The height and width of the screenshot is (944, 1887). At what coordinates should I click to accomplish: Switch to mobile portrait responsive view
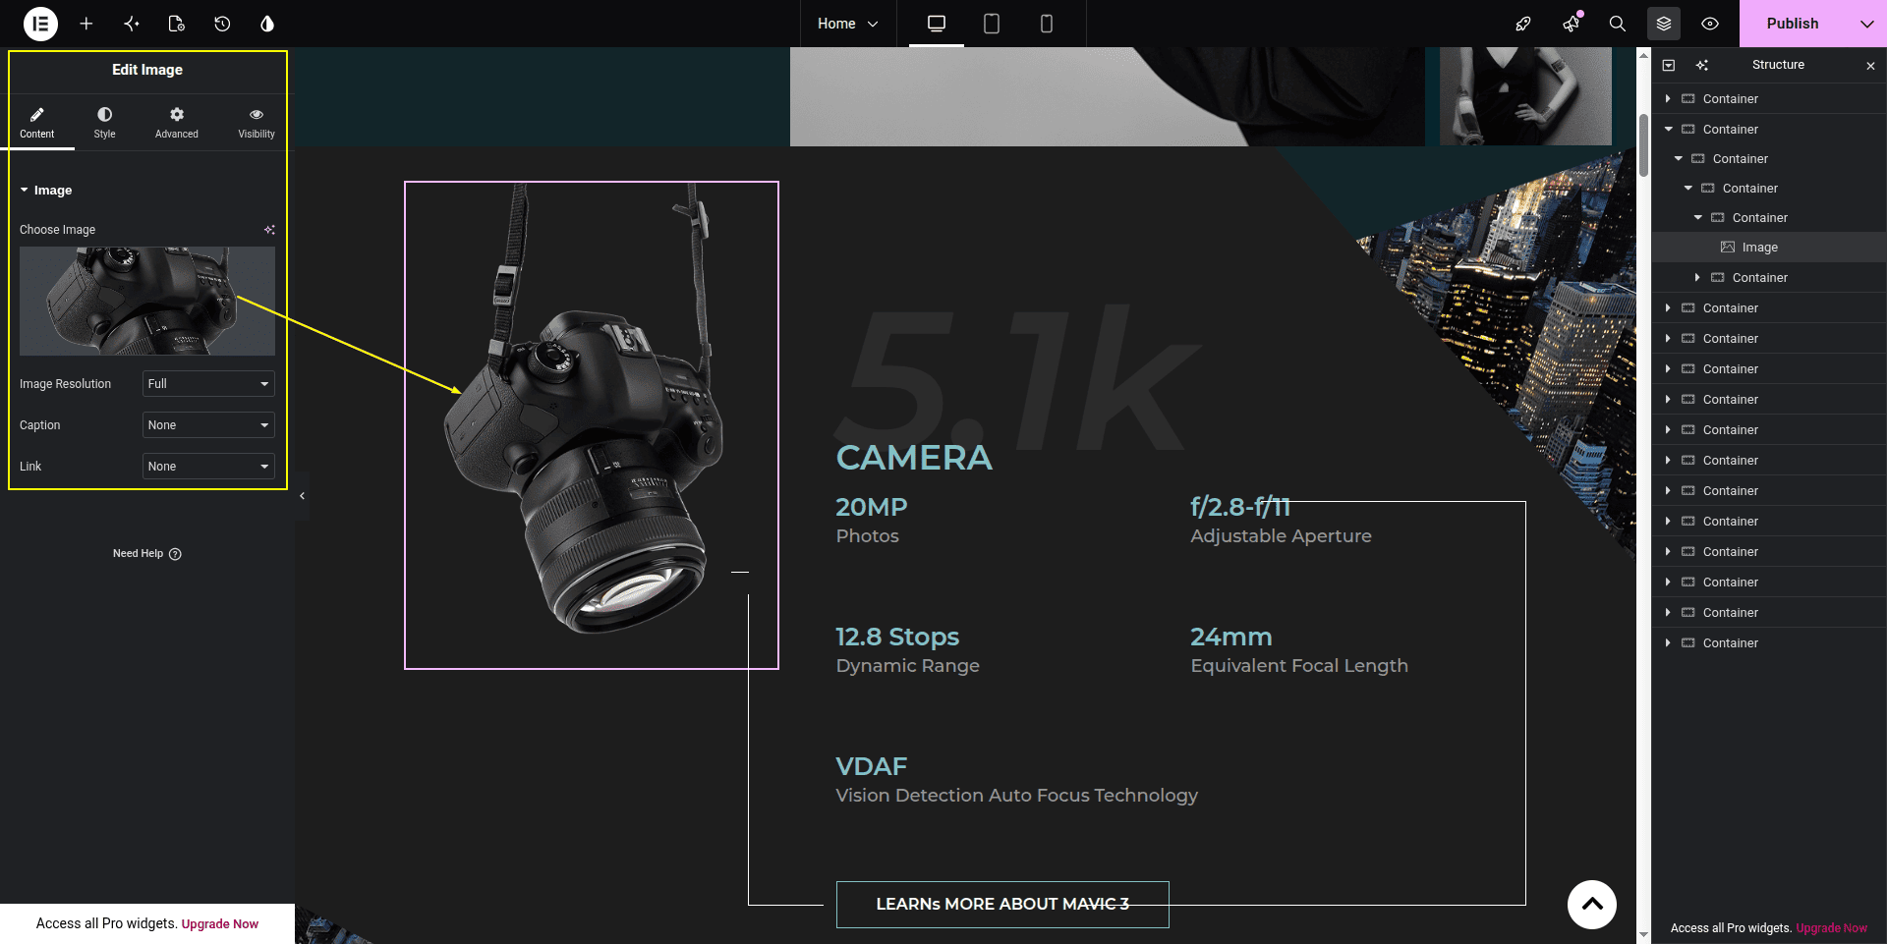(x=1047, y=24)
